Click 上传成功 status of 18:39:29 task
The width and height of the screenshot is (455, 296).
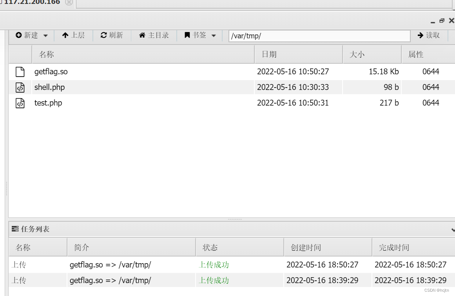tap(214, 280)
